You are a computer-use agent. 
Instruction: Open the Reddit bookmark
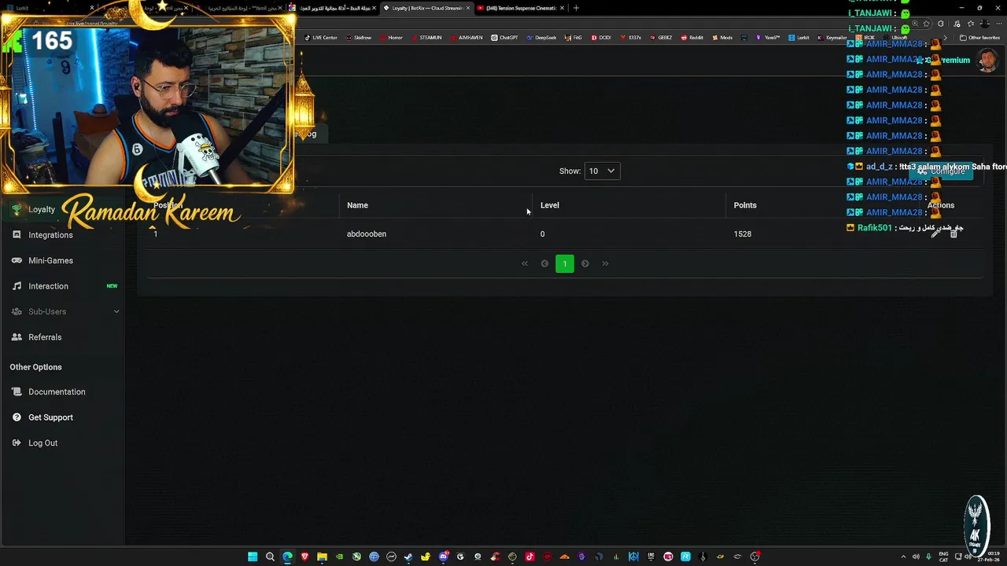(692, 38)
